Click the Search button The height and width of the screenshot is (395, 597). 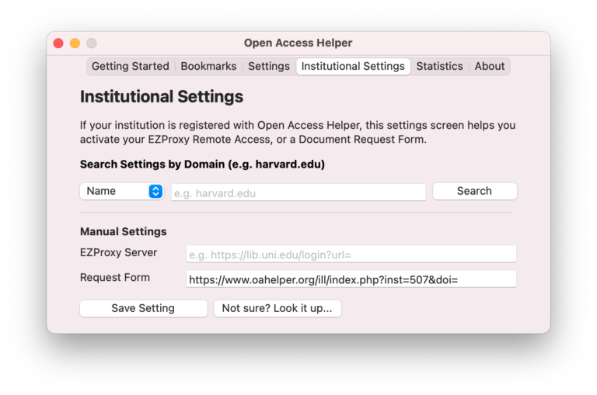pos(474,191)
